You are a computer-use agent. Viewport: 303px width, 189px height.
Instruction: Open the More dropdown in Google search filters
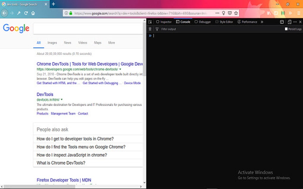click(111, 43)
